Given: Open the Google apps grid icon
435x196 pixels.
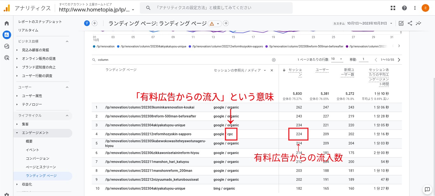Looking at the screenshot, I should [x=393, y=8].
